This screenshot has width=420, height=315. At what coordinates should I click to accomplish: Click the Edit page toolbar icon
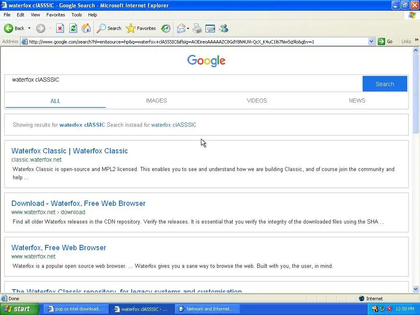point(210,28)
